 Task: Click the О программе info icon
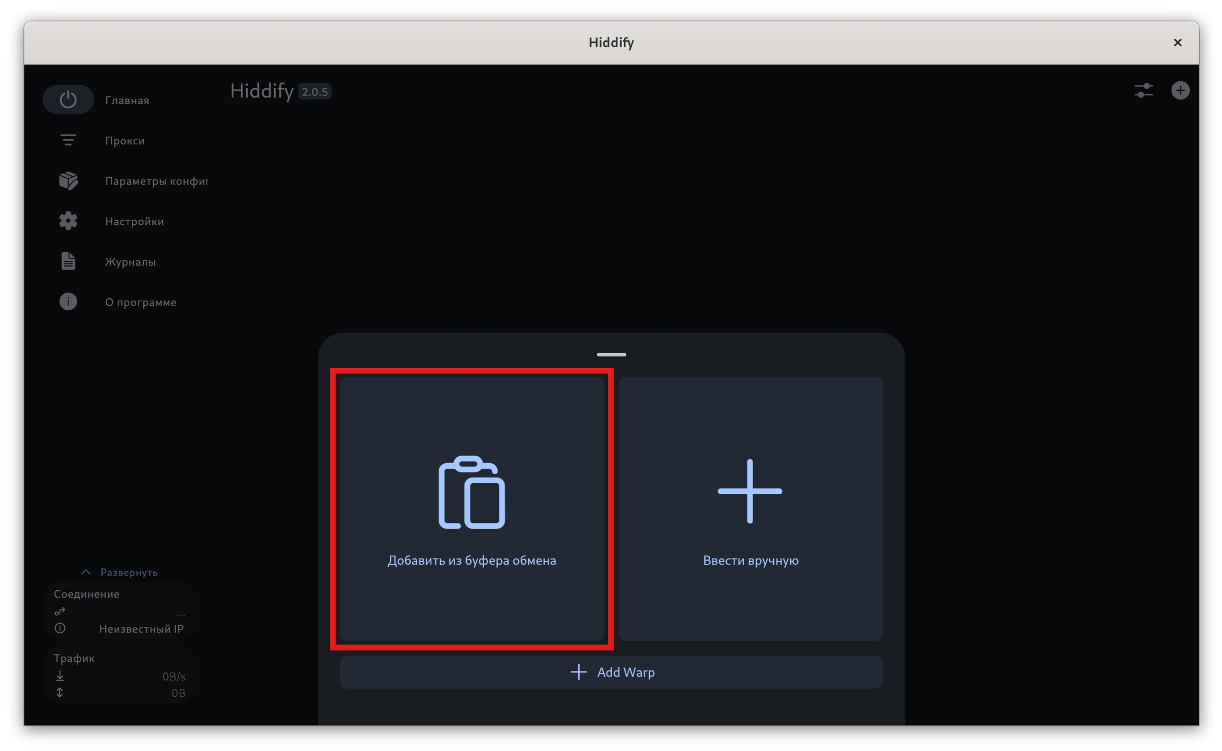[68, 301]
